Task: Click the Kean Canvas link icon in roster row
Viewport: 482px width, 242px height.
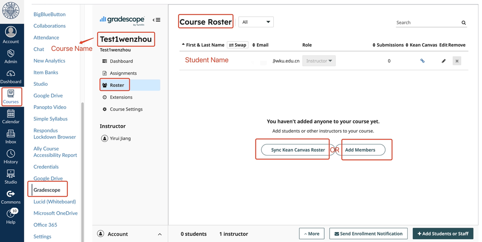Action: (x=422, y=61)
